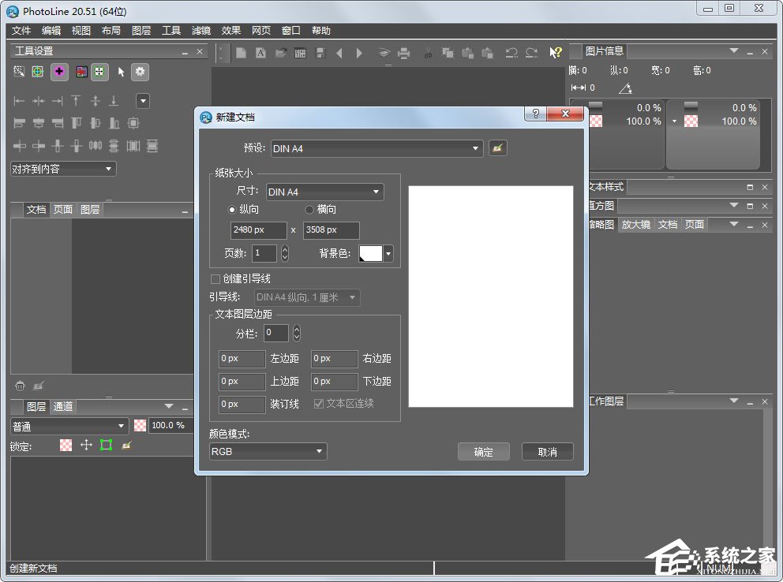The image size is (783, 582).
Task: Click the lock position move-arrows icon
Action: click(x=86, y=445)
